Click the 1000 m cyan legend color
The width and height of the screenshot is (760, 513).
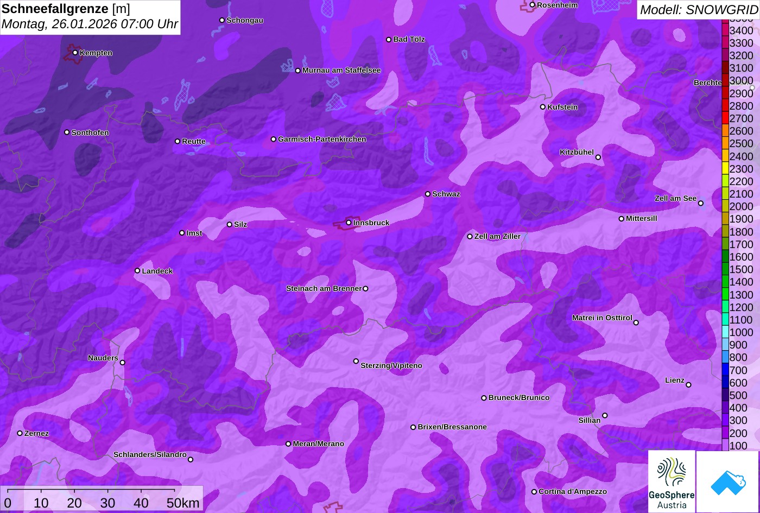(x=725, y=332)
